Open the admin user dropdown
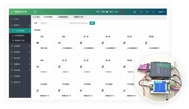 162,12
